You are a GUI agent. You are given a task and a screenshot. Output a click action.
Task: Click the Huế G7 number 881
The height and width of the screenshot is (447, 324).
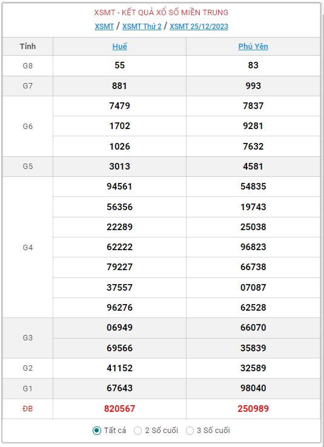pyautogui.click(x=120, y=86)
